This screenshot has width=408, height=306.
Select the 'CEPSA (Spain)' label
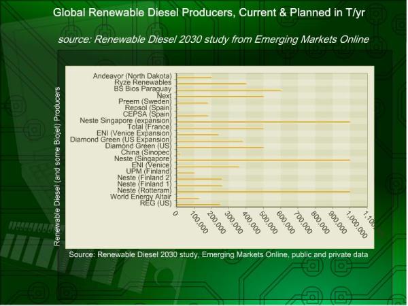[x=148, y=114]
